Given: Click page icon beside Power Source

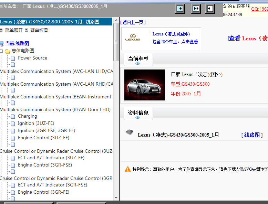Looking at the screenshot, I should click(x=13, y=58).
